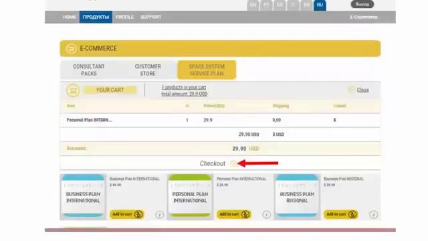Viewport: 428px width, 241px height.
Task: Click the Checkout arrow icon
Action: coord(233,163)
